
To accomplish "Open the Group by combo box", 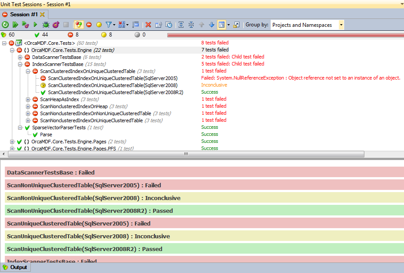I will [x=307, y=25].
